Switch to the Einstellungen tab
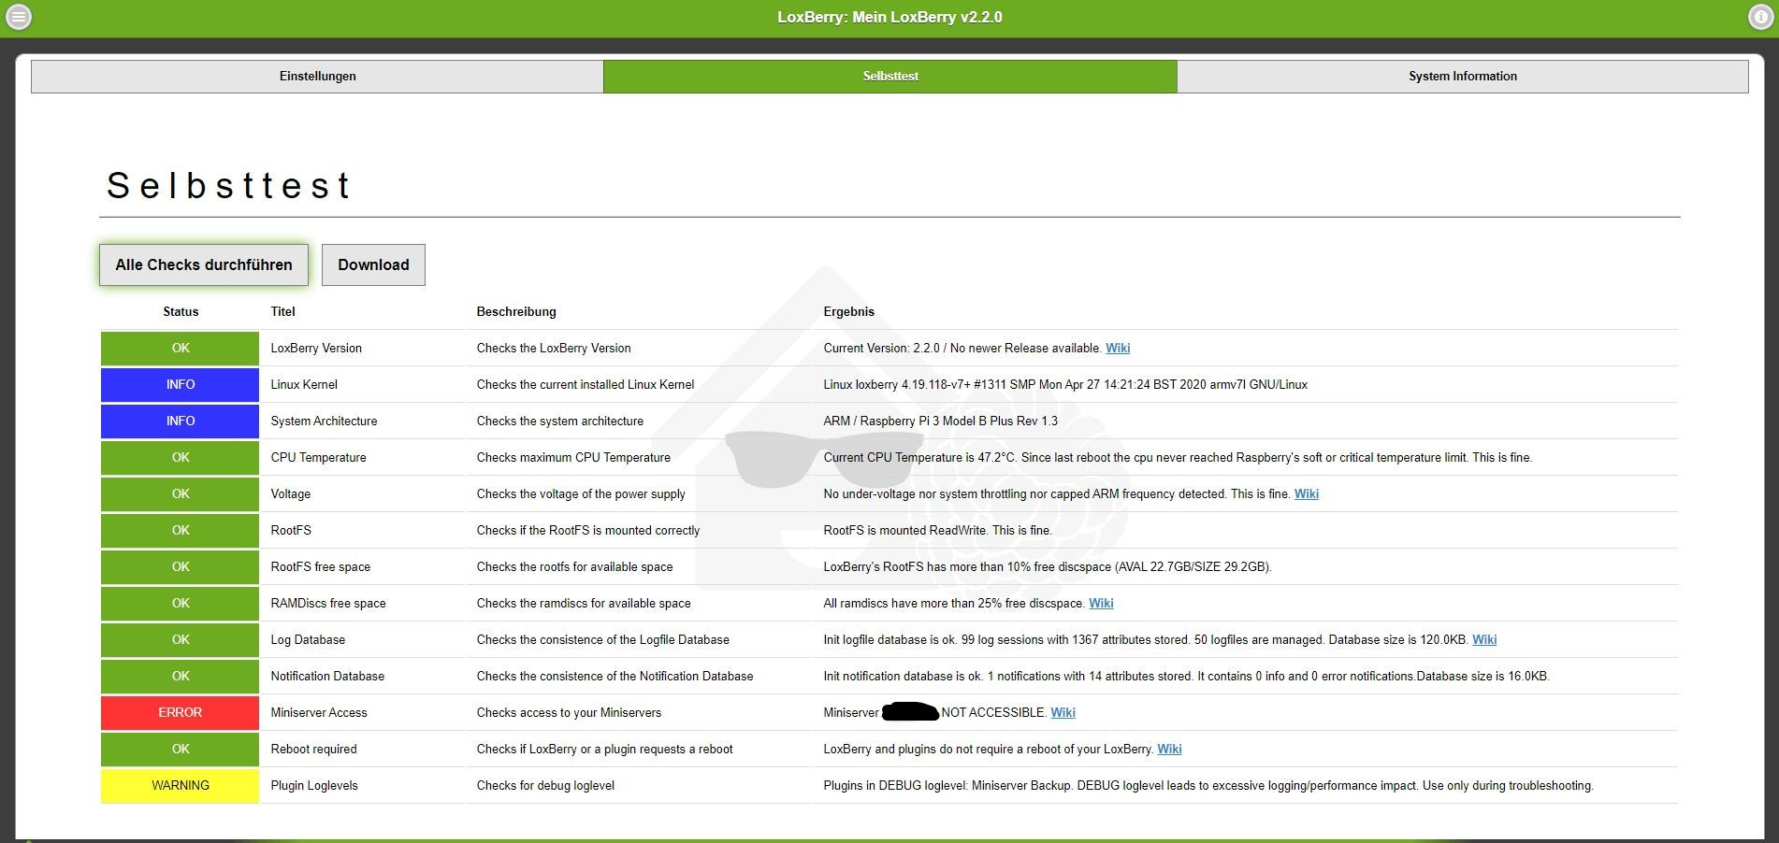 (x=317, y=77)
